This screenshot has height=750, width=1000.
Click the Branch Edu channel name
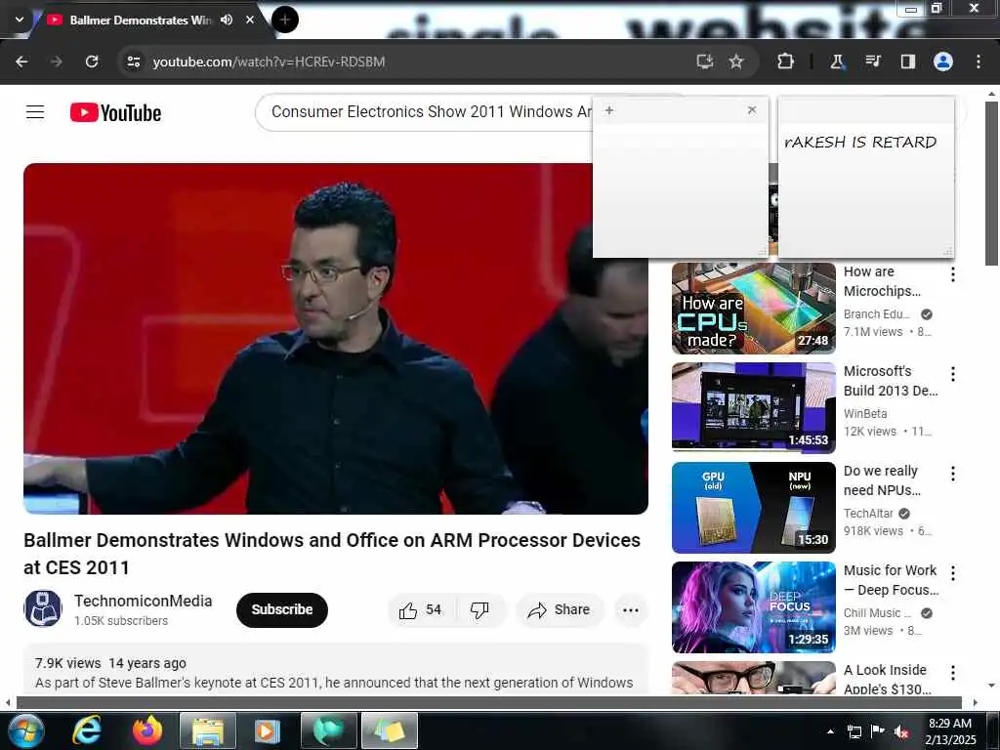(877, 313)
